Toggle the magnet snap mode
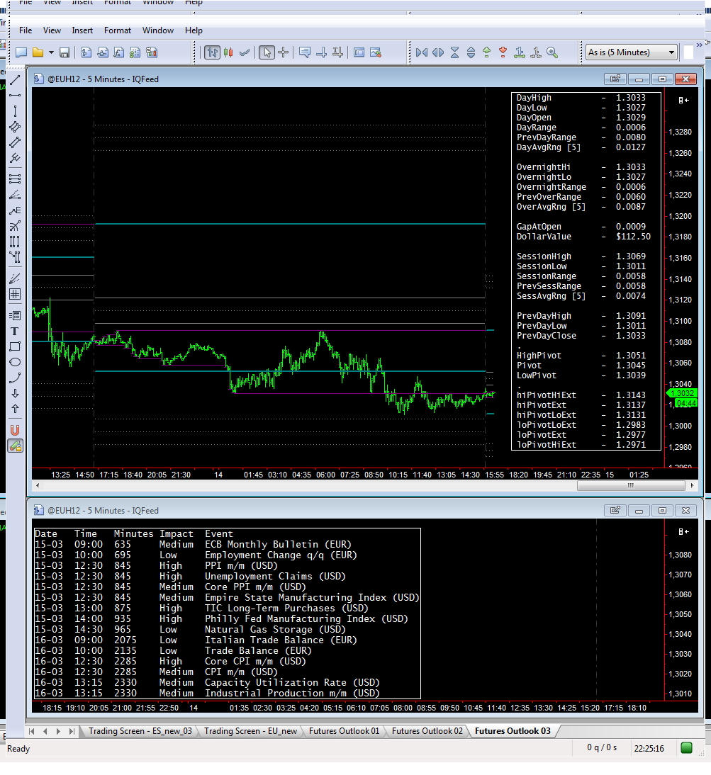 [x=15, y=430]
